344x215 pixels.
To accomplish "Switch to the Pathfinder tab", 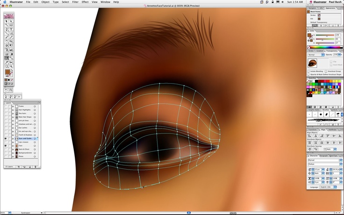I will 333,129.
